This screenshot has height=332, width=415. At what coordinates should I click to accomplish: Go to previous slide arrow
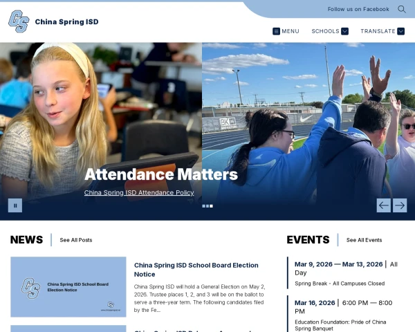click(x=383, y=205)
